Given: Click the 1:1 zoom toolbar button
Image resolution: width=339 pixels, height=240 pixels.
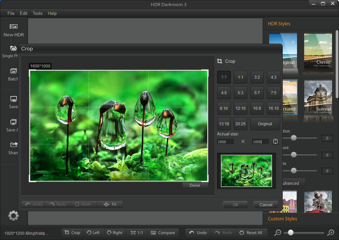Looking at the screenshot, I should [137, 233].
